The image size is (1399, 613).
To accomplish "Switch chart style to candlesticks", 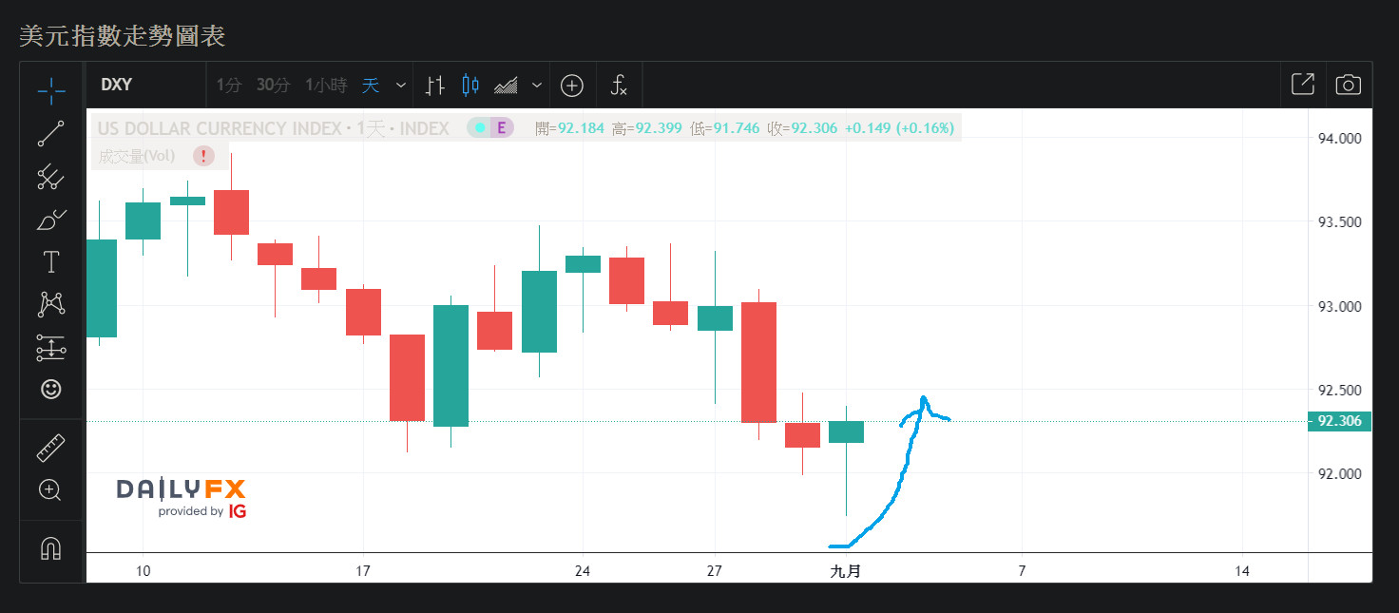I will (470, 86).
